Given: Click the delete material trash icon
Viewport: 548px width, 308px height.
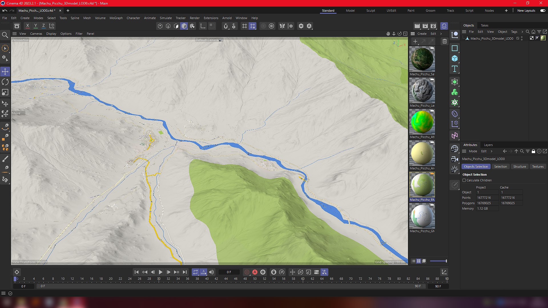Looking at the screenshot, I should (445, 41).
